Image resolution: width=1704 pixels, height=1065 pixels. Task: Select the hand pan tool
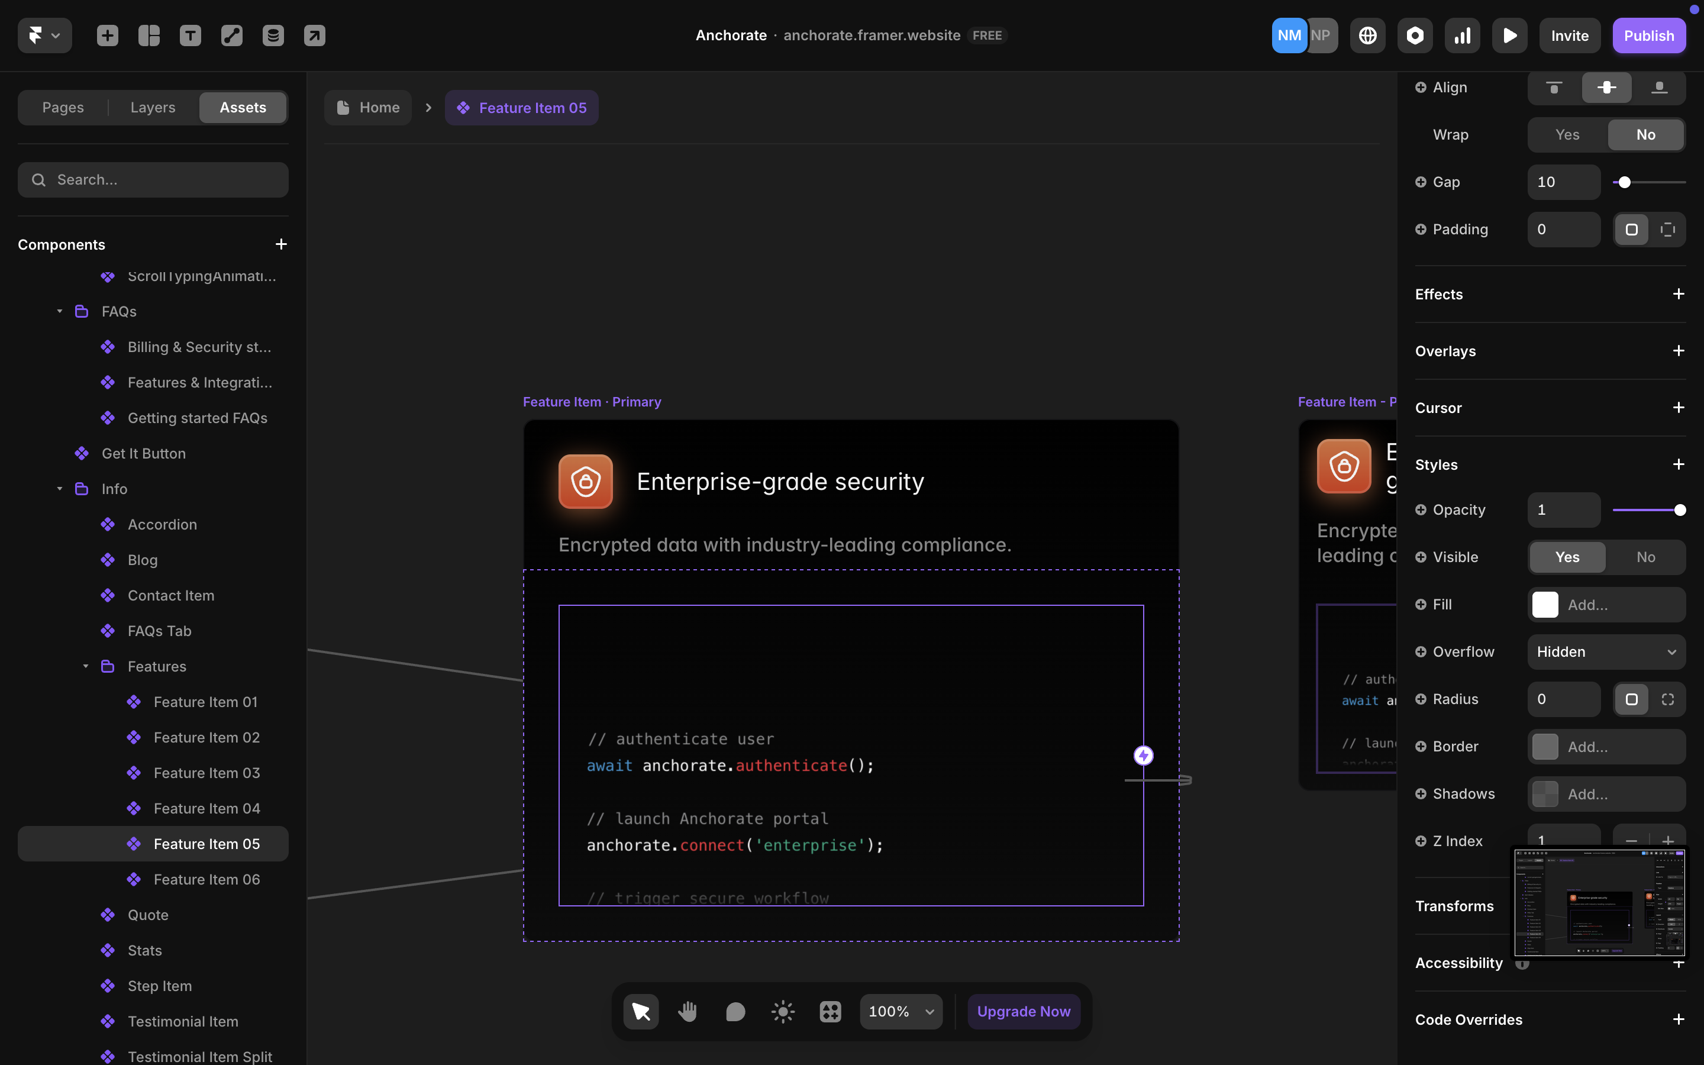point(688,1012)
